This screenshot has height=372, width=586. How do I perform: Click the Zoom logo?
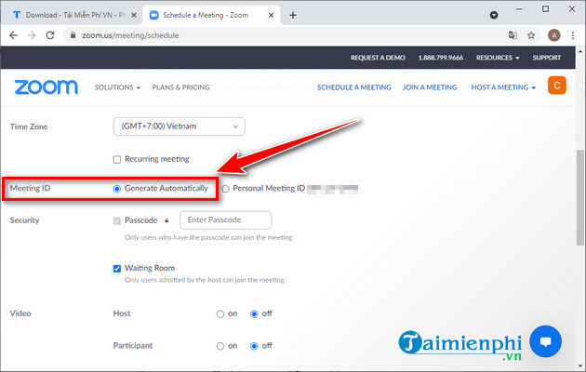click(44, 87)
